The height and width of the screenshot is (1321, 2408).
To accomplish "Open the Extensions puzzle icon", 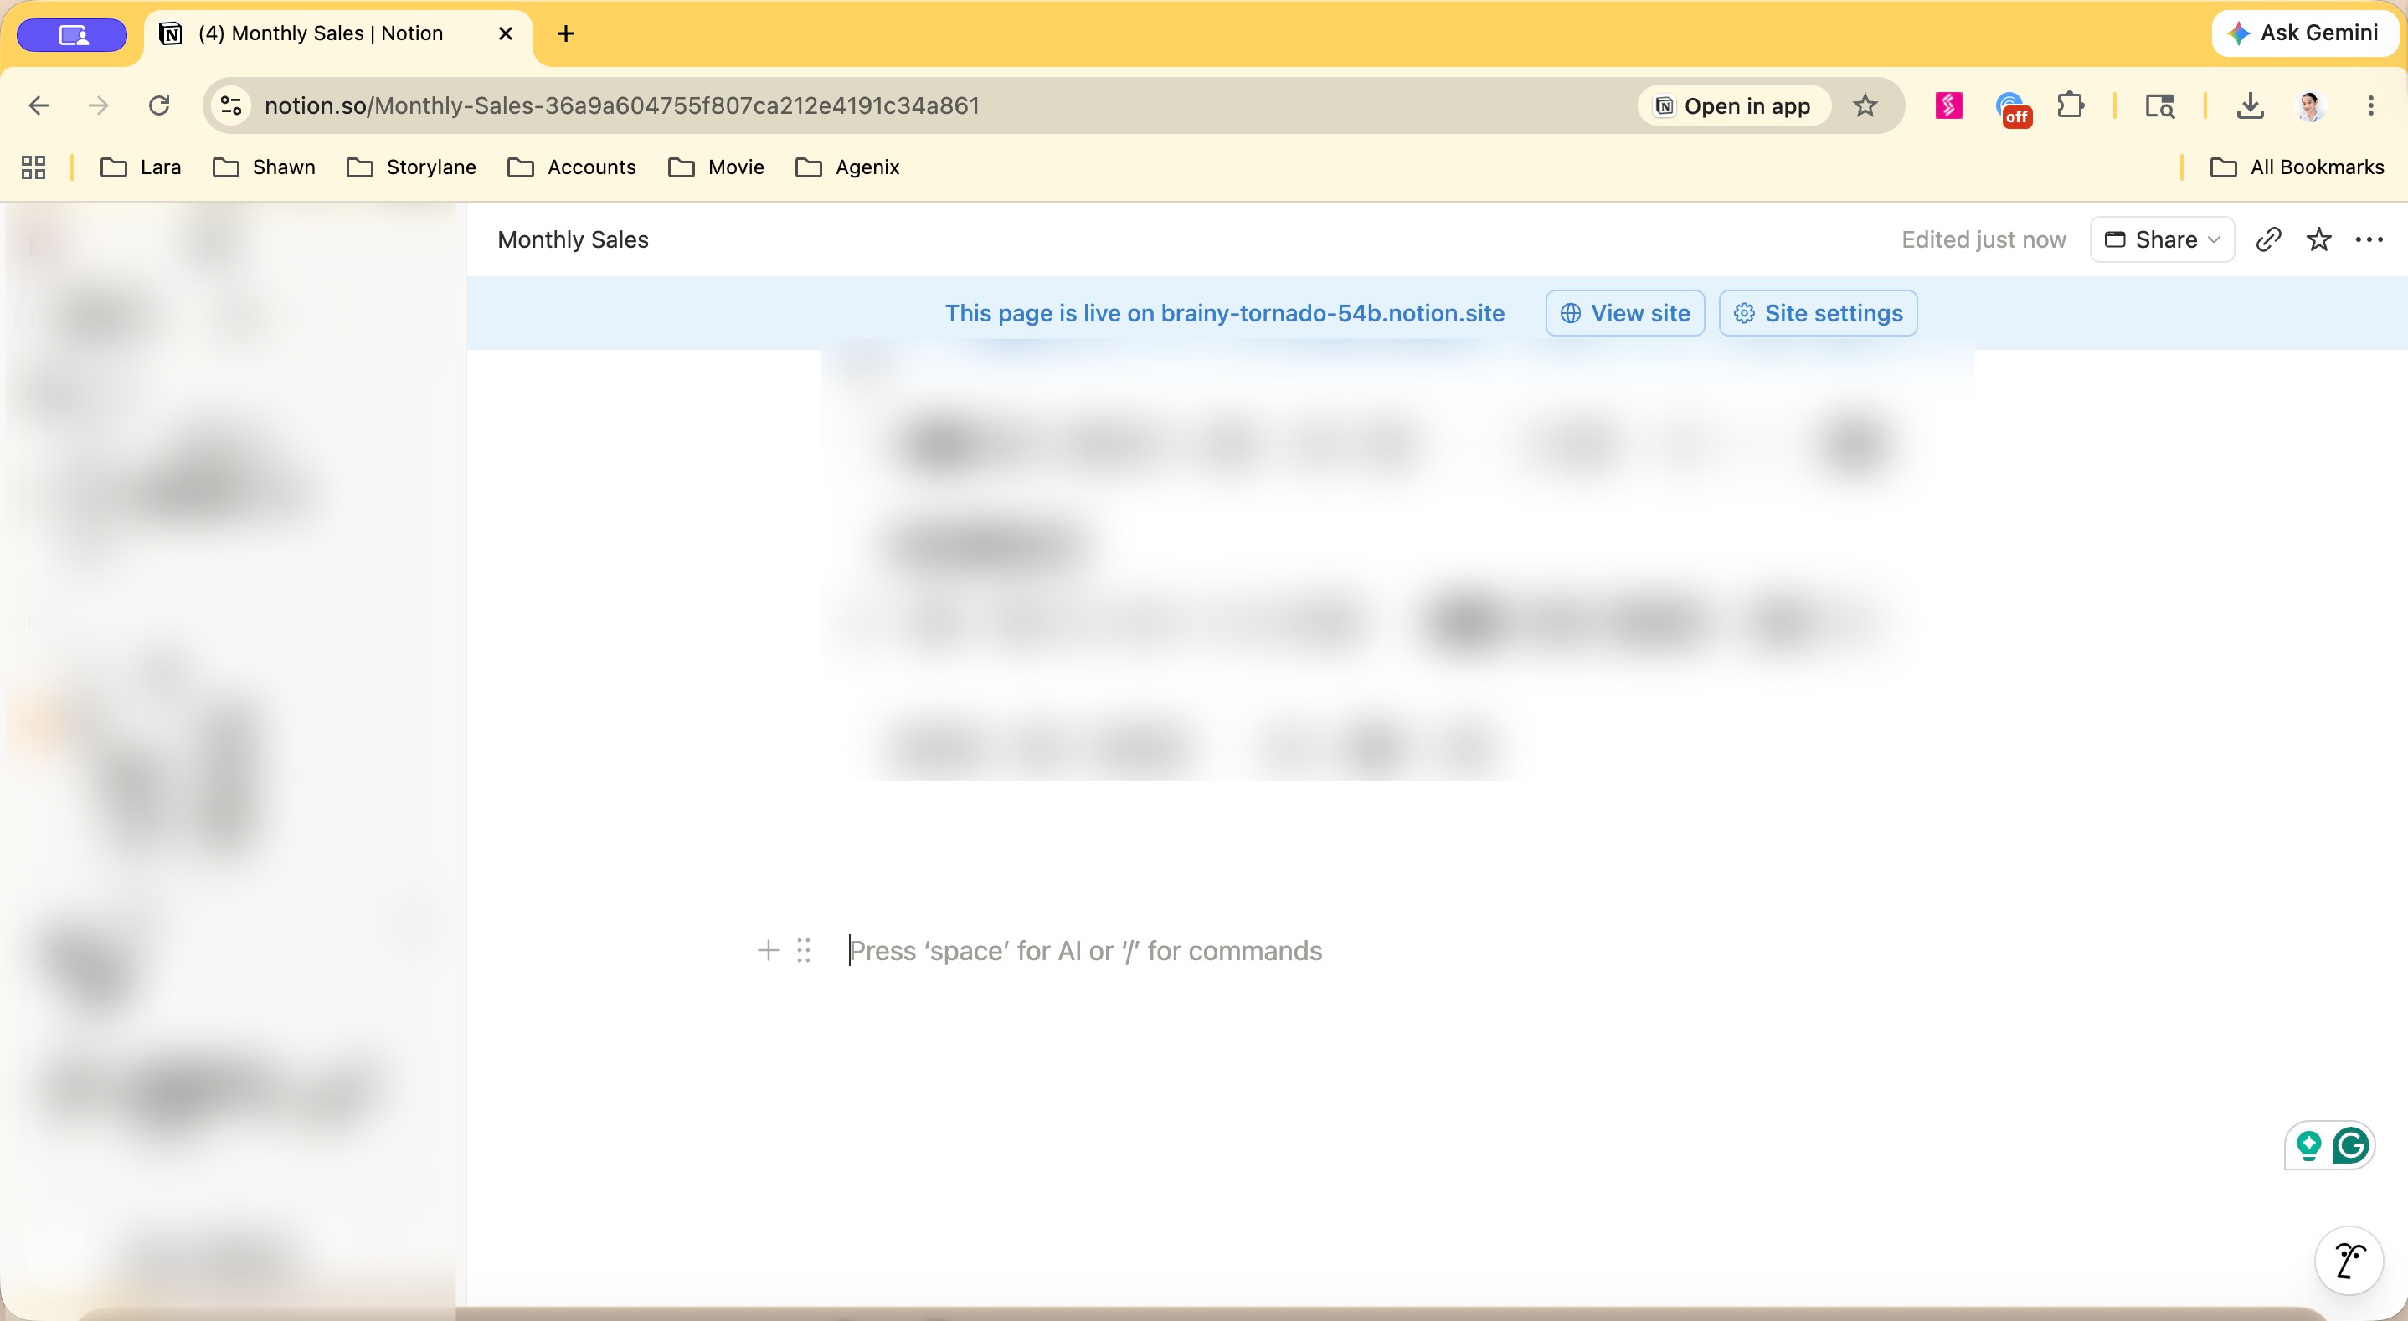I will click(2071, 105).
